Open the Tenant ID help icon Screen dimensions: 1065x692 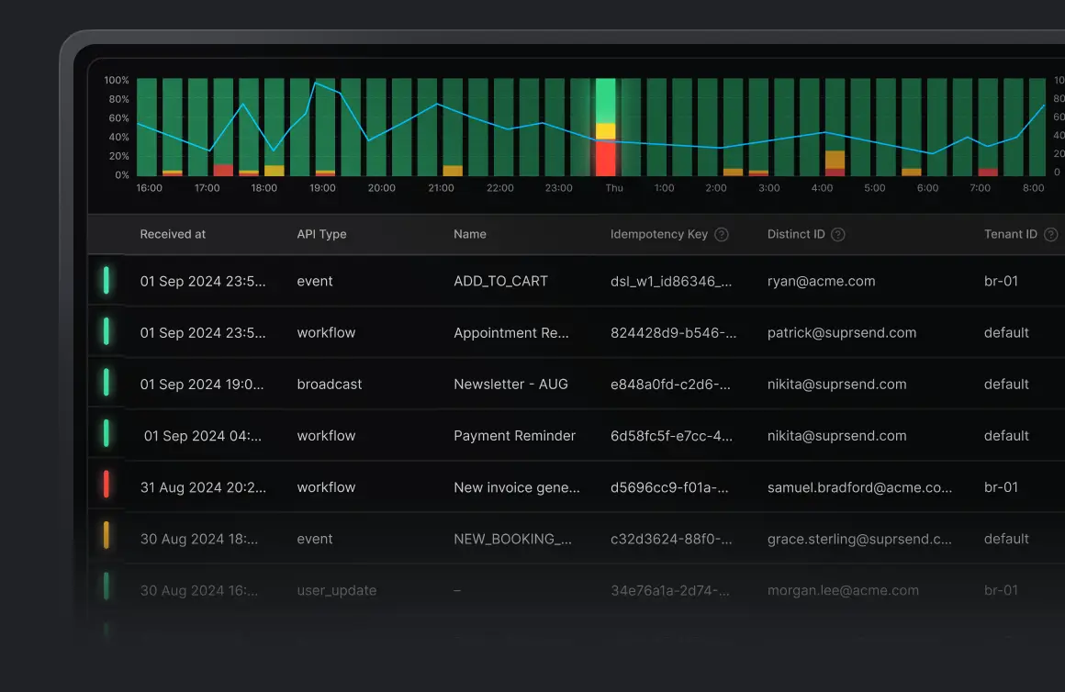point(1050,234)
